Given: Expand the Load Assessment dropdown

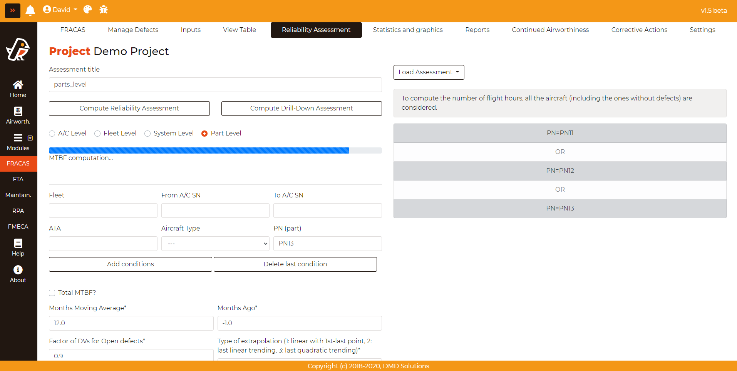Looking at the screenshot, I should [x=429, y=72].
